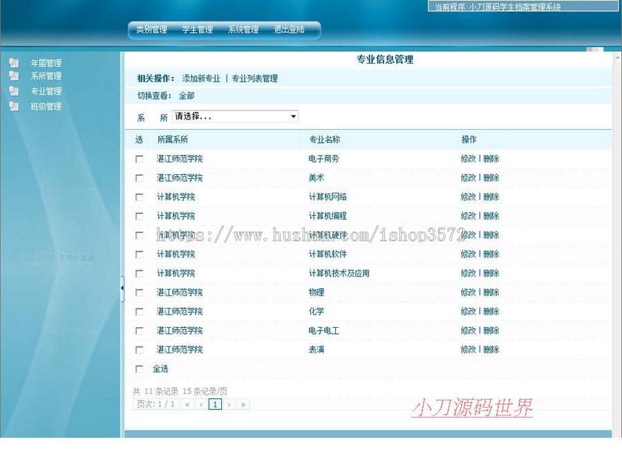This screenshot has height=466, width=622.
Task: Check the 计算机网络 row checkbox
Action: (x=140, y=196)
